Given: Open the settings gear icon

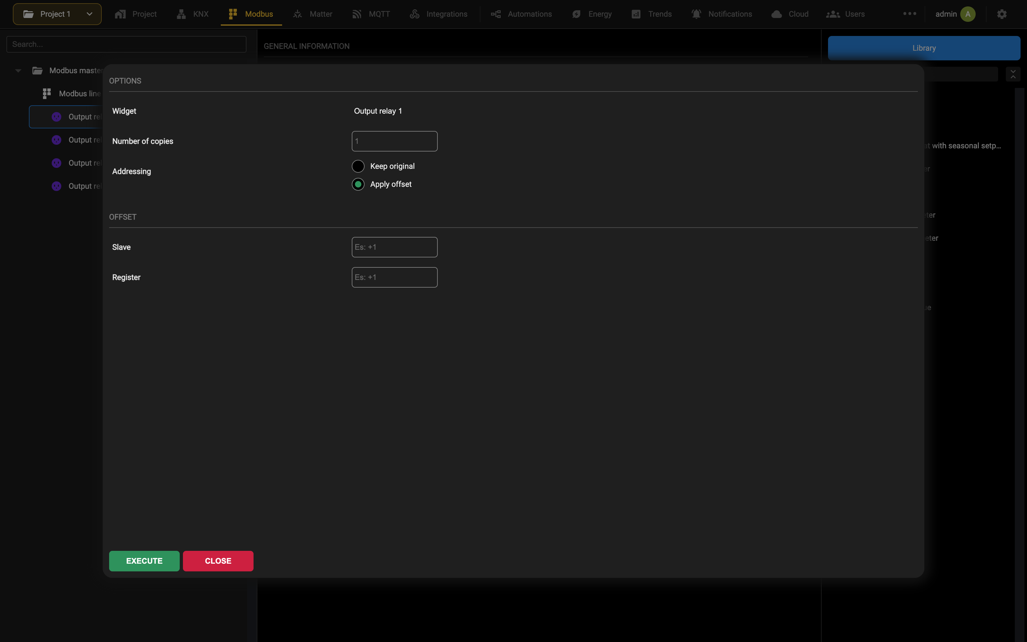Looking at the screenshot, I should pyautogui.click(x=1002, y=14).
